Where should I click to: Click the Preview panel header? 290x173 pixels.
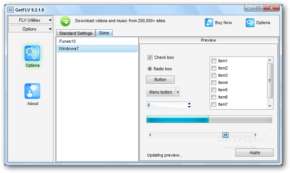[x=209, y=40]
